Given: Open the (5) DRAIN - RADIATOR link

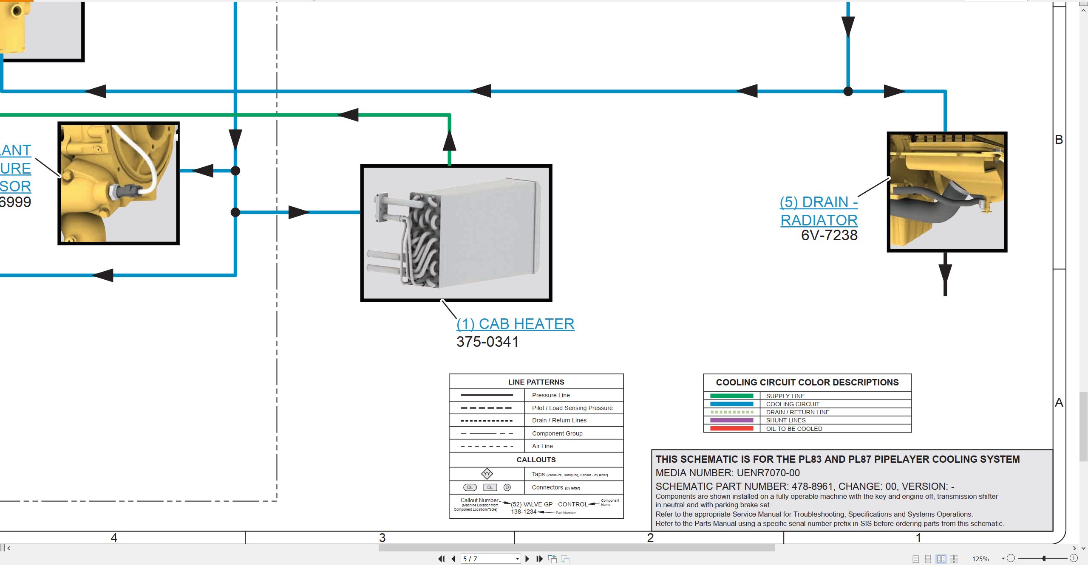Looking at the screenshot, I should 819,211.
